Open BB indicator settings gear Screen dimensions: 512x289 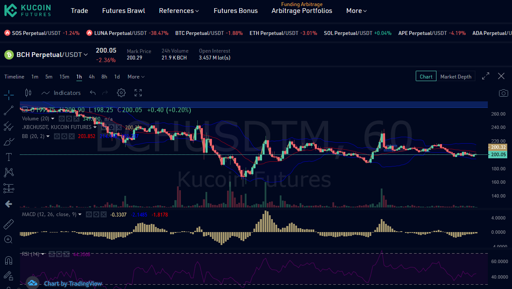(64, 136)
